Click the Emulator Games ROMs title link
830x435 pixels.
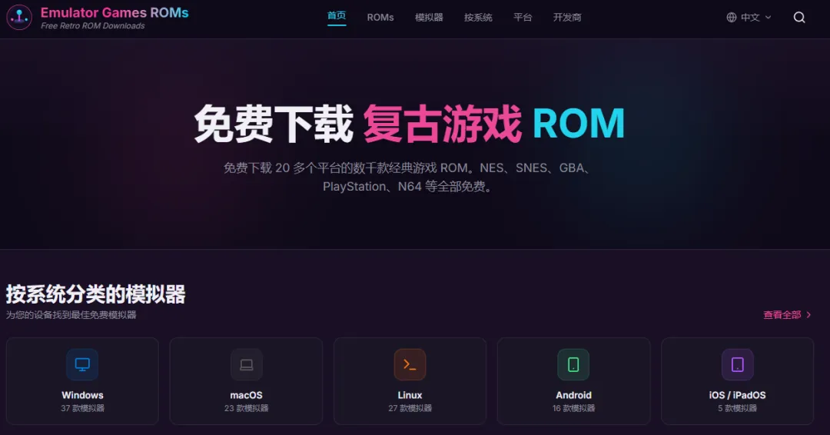[x=115, y=13]
